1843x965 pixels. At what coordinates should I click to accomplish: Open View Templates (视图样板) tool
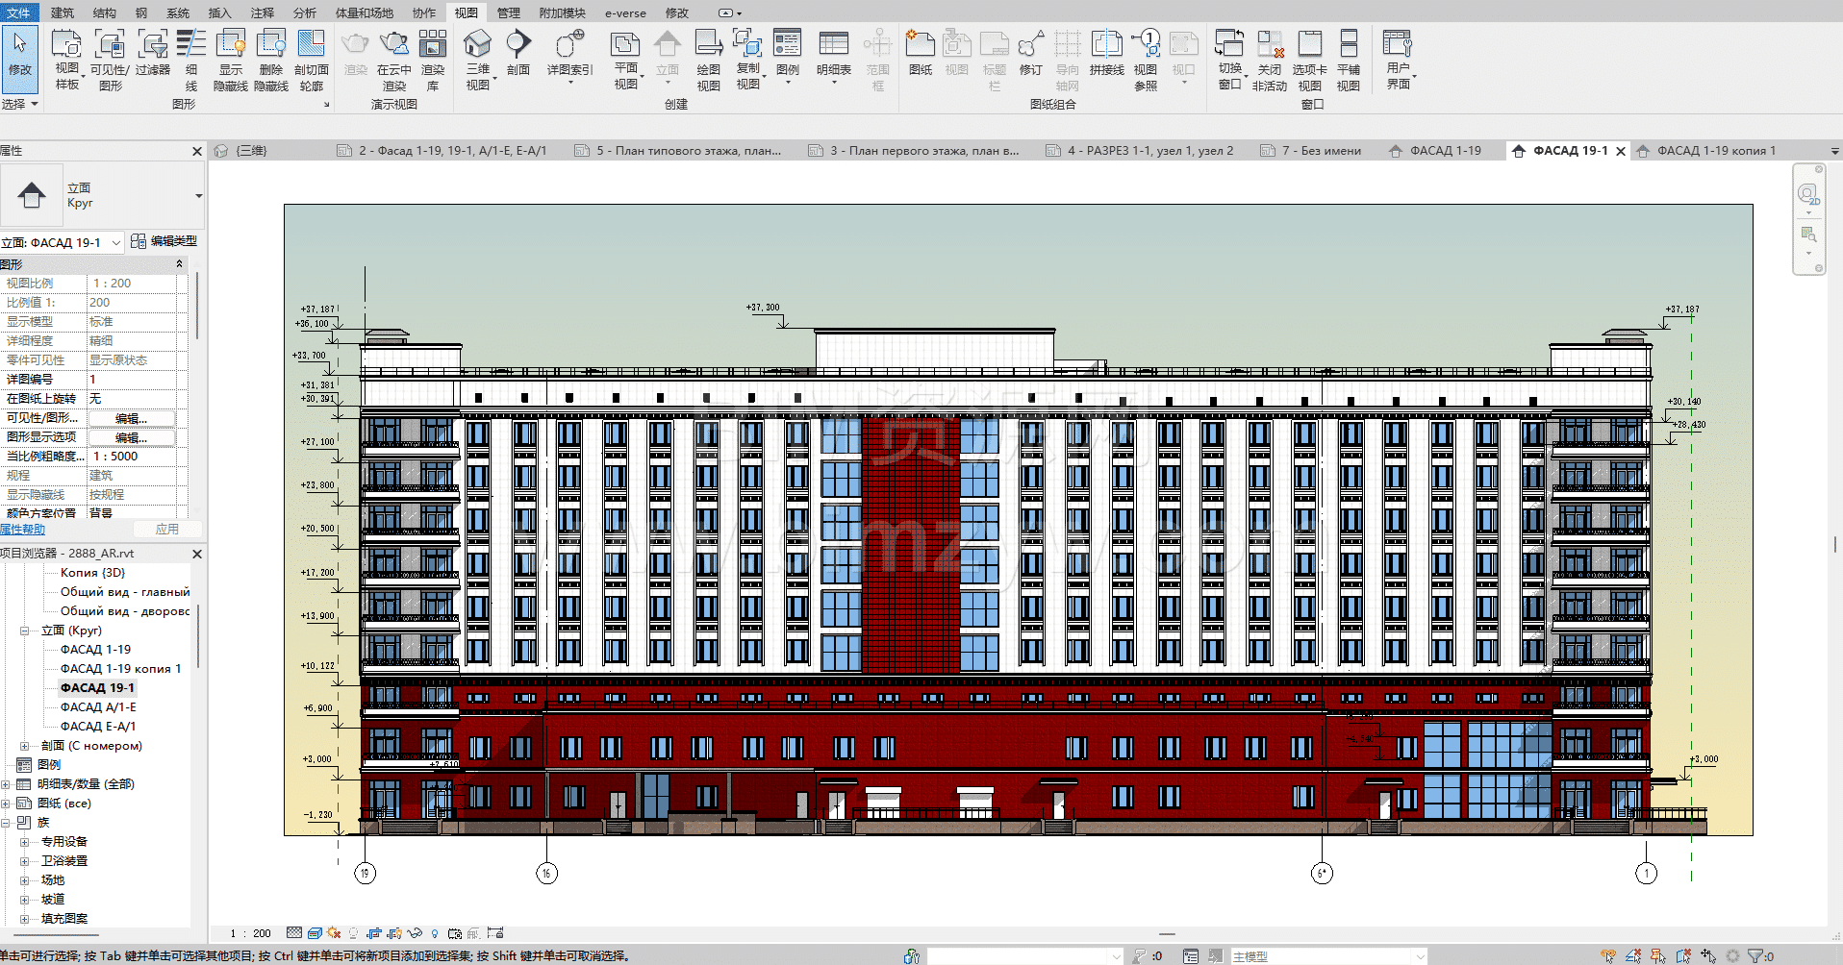pyautogui.click(x=66, y=60)
